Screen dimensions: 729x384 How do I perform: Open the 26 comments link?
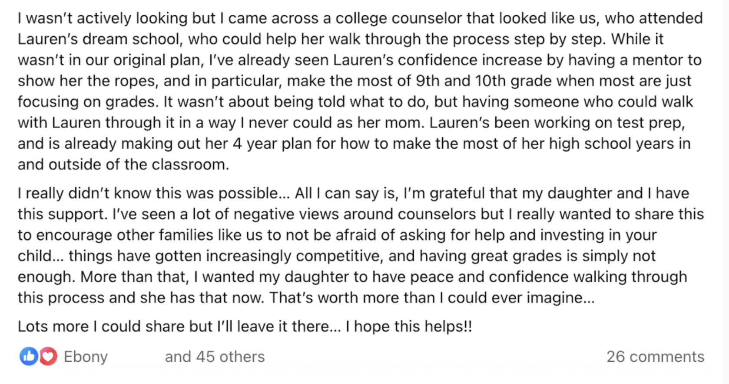(x=655, y=357)
